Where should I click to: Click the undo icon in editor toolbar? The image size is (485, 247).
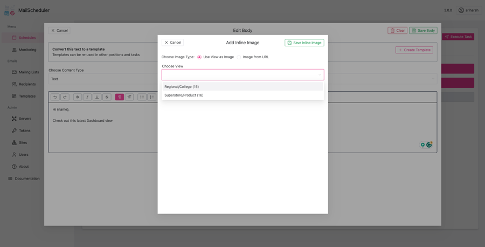[55, 97]
